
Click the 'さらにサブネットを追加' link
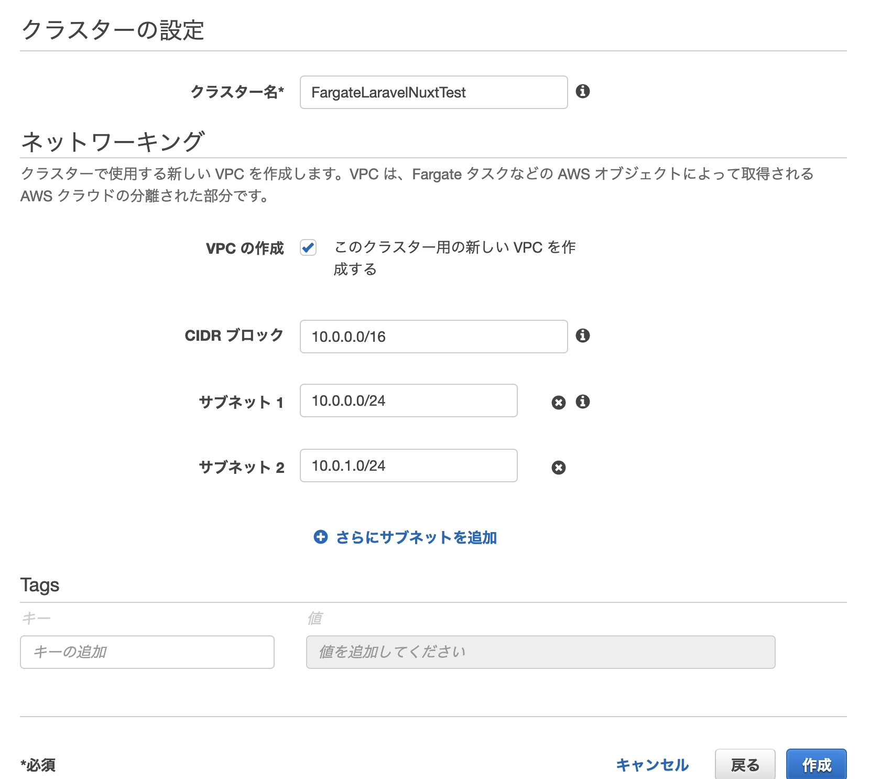tap(416, 537)
